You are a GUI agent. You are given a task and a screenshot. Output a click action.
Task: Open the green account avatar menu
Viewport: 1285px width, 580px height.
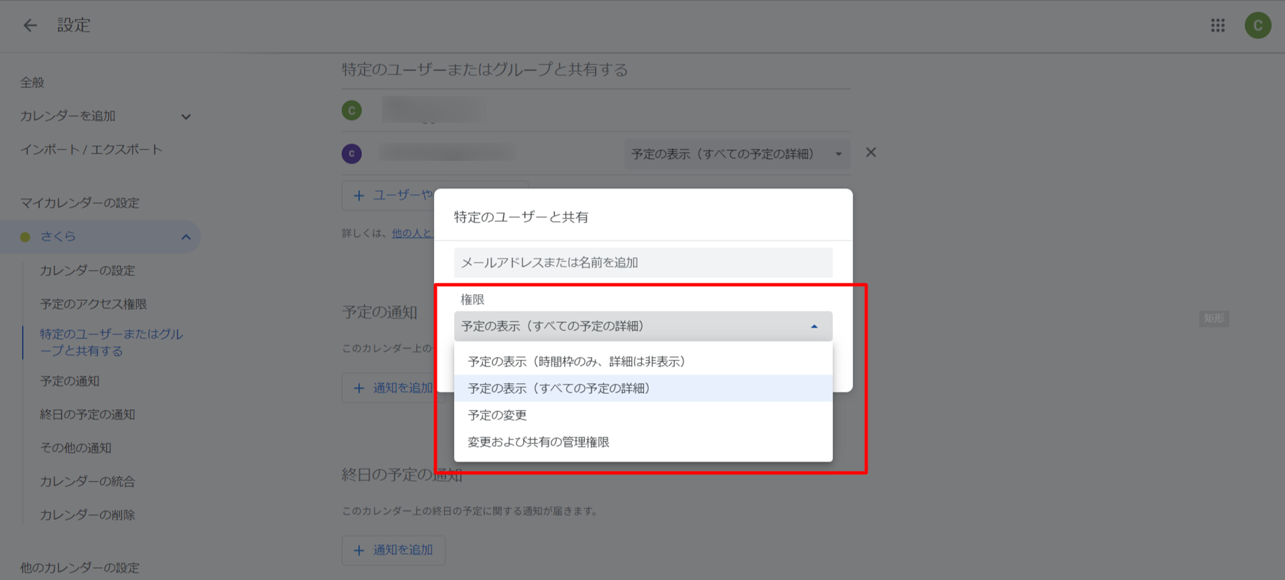[1257, 25]
